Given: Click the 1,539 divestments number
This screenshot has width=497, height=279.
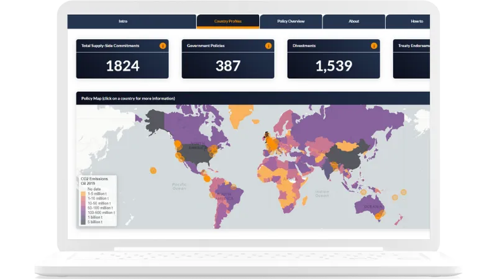Looking at the screenshot, I should [334, 66].
